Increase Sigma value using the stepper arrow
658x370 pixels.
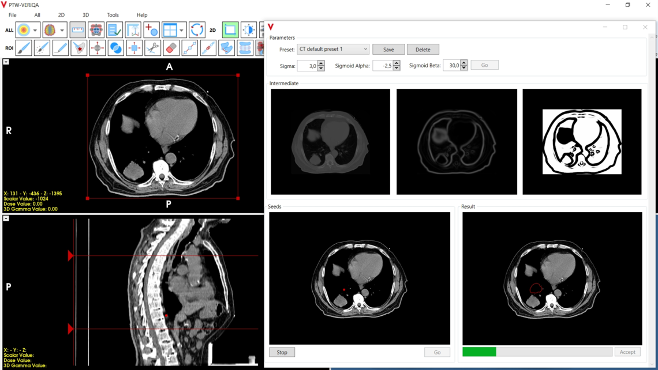[321, 63]
